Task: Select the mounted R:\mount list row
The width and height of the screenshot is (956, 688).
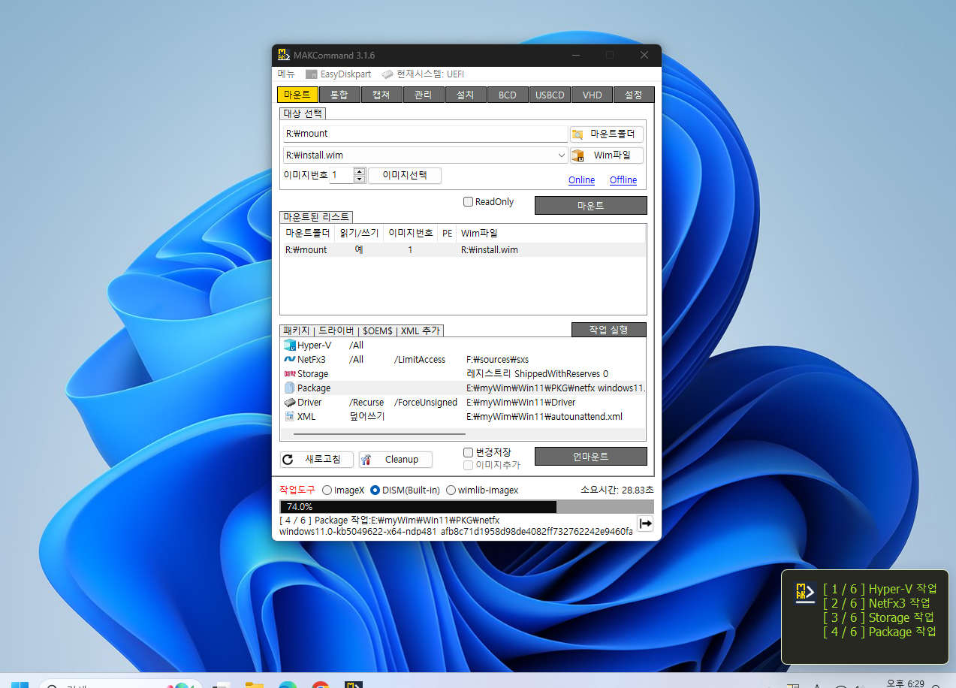Action: coord(463,250)
